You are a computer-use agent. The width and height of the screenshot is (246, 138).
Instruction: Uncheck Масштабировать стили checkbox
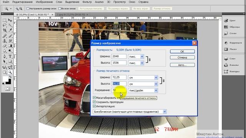point(94,98)
